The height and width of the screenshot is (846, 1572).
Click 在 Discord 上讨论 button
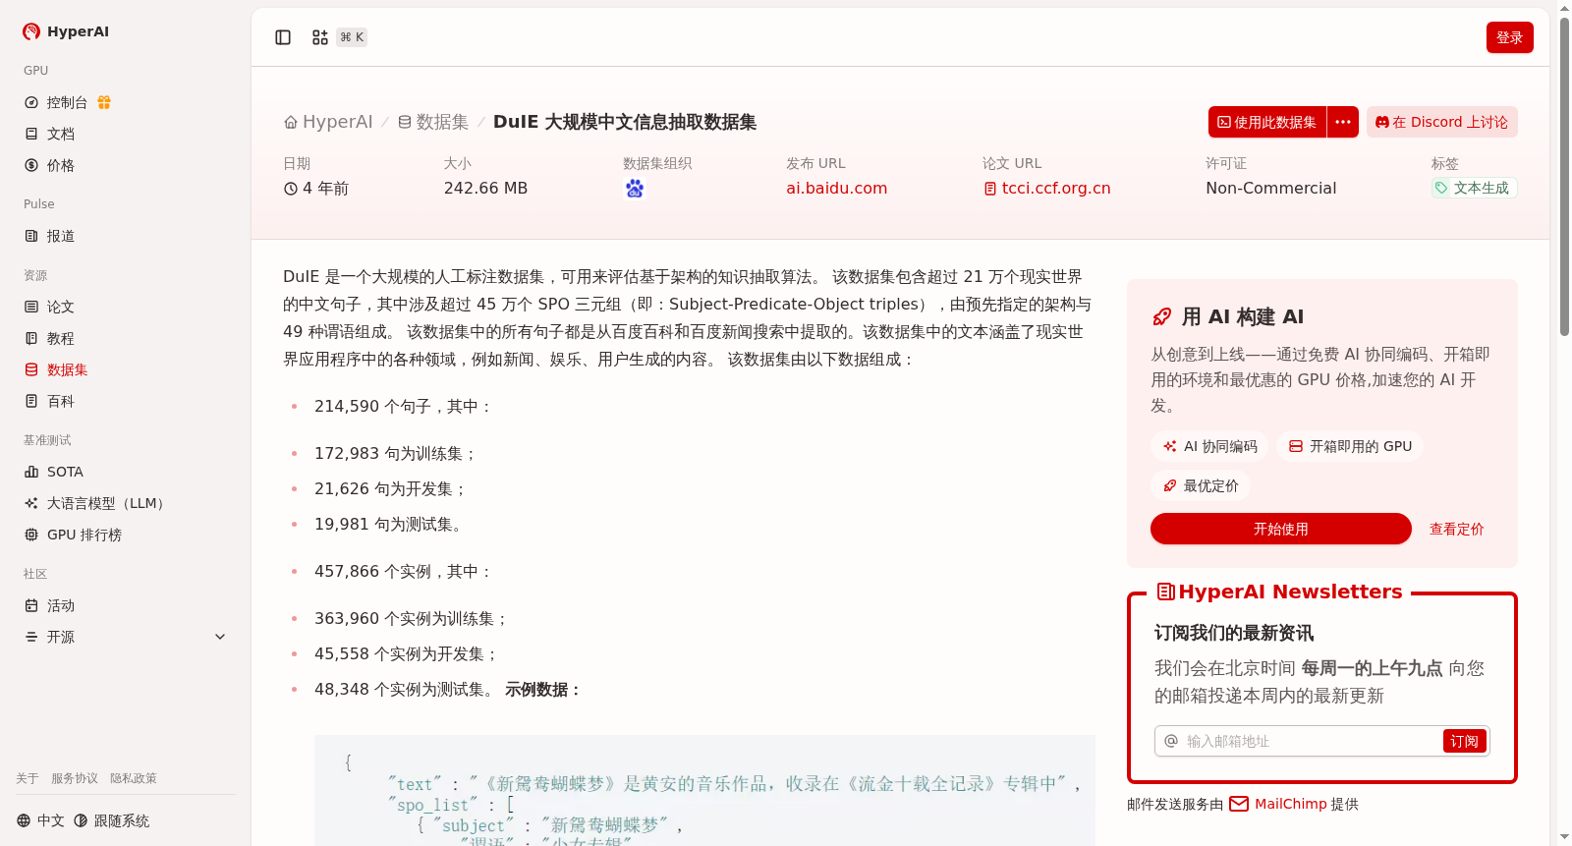1442,122
